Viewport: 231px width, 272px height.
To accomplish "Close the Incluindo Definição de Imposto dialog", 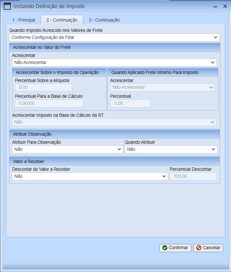I will coord(225,6).
